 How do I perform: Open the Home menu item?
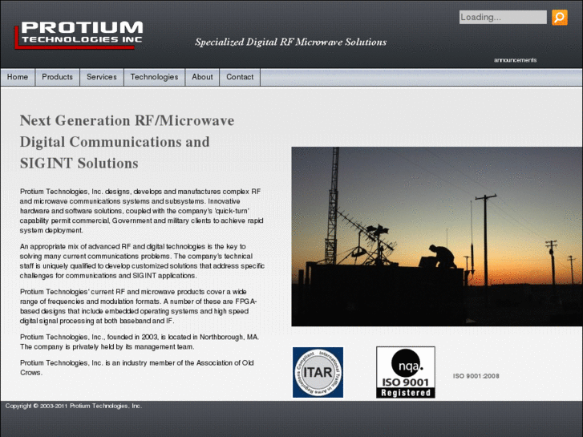click(18, 77)
